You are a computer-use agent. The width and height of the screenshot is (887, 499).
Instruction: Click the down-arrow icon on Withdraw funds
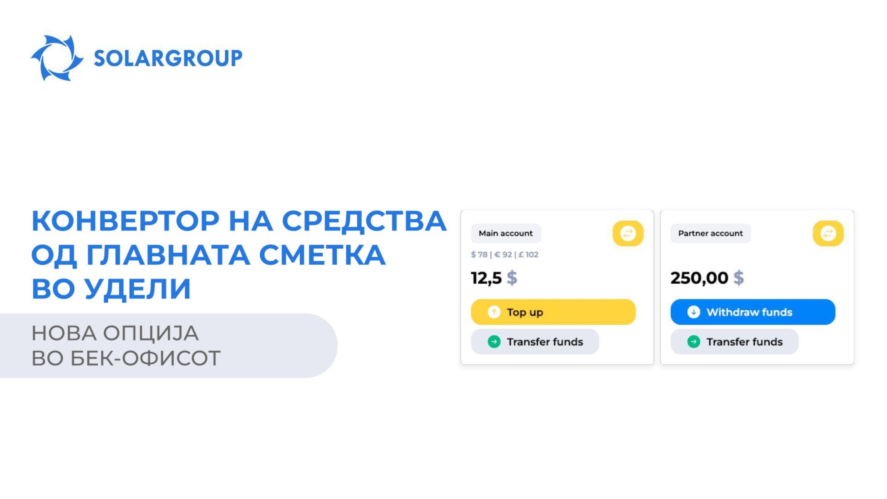pyautogui.click(x=693, y=312)
